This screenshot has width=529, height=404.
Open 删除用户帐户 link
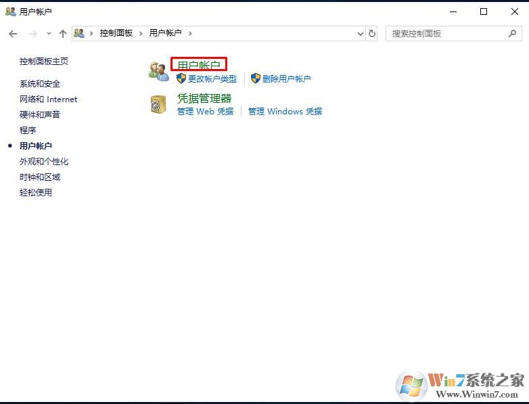click(x=286, y=78)
